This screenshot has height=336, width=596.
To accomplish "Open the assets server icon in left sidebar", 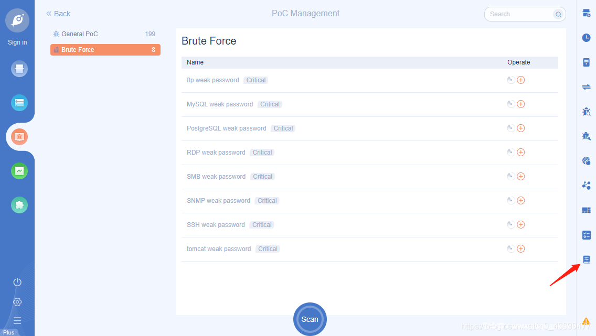I will [19, 103].
